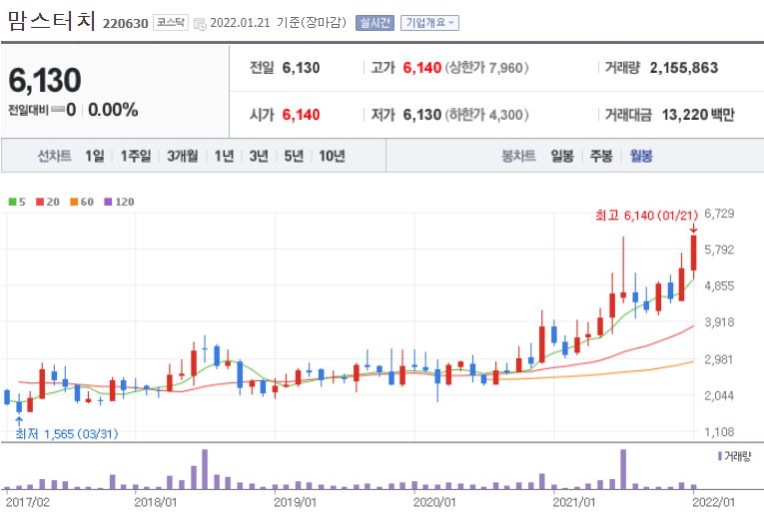Click the orange 60 moving-average legend swatch
The width and height of the screenshot is (764, 526).
[x=74, y=202]
